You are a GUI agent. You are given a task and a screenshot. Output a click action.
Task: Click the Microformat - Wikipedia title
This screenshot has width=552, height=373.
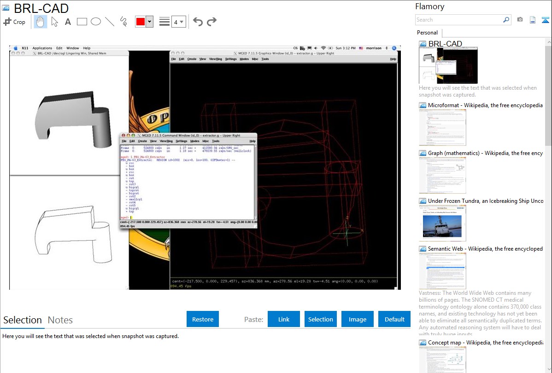485,105
